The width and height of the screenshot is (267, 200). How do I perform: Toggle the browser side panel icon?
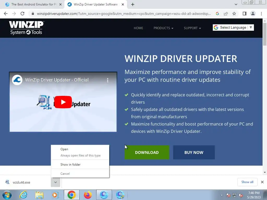point(245,14)
